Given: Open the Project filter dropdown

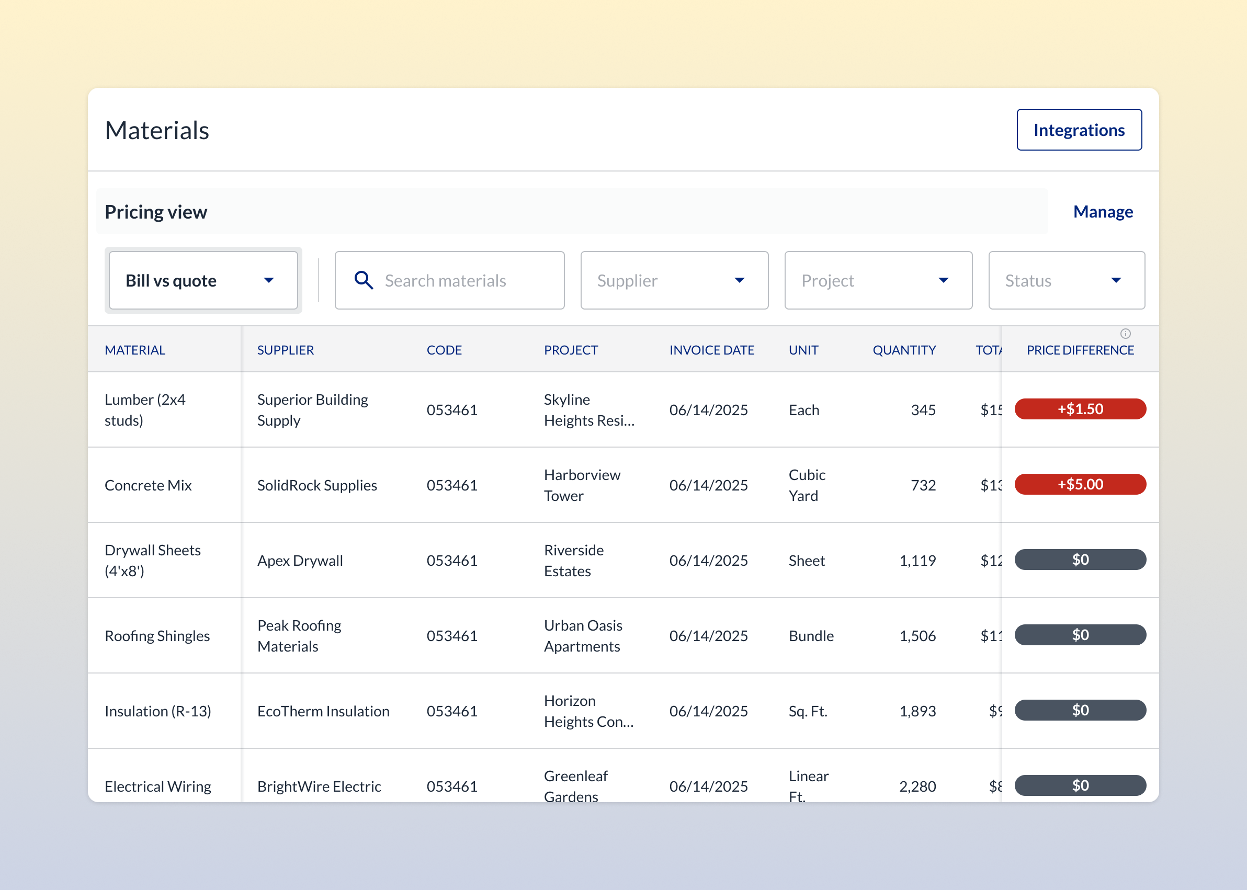Looking at the screenshot, I should [x=877, y=280].
